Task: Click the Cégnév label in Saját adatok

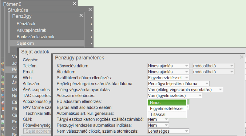Action: [30, 60]
